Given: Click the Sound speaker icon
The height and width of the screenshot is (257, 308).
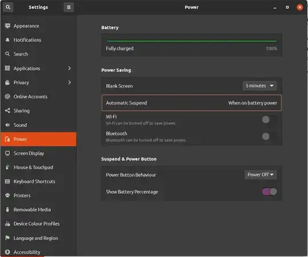Looking at the screenshot, I should 7,125.
